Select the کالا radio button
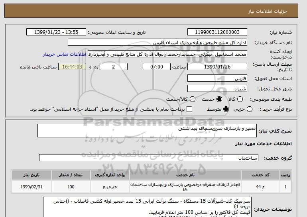The image size is (307, 217). click(x=240, y=99)
